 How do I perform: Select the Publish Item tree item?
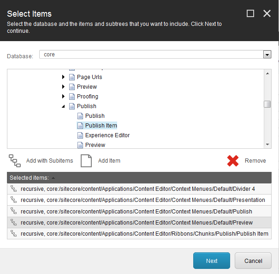[101, 126]
